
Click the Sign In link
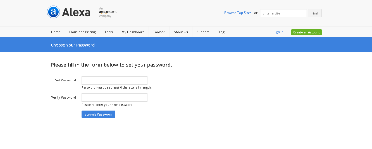[x=278, y=32]
